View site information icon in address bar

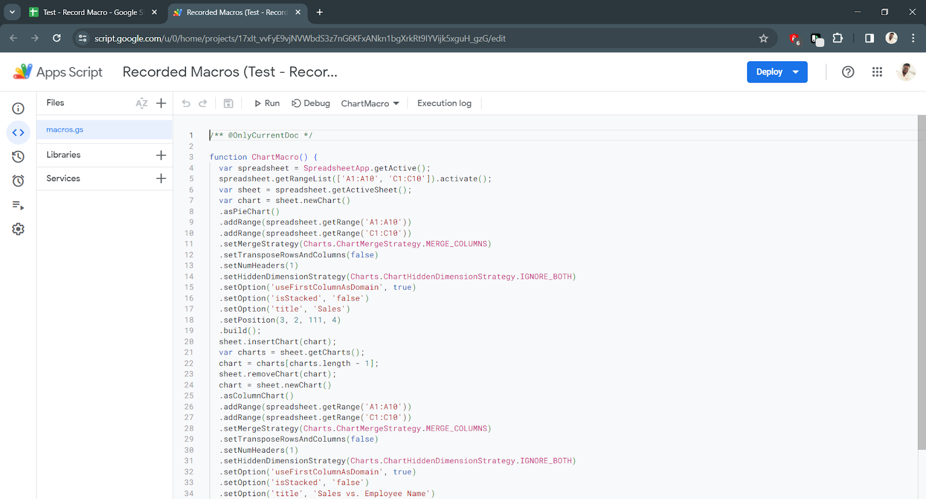(83, 38)
